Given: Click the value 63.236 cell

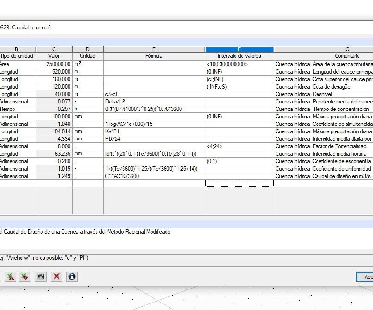Looking at the screenshot, I should (x=54, y=154).
